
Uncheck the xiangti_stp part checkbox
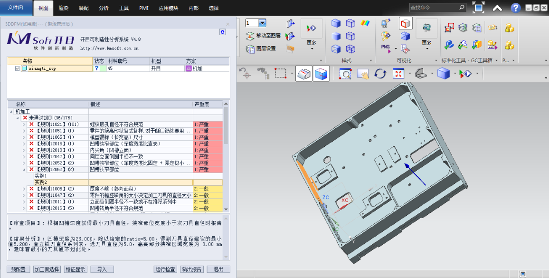coord(18,68)
